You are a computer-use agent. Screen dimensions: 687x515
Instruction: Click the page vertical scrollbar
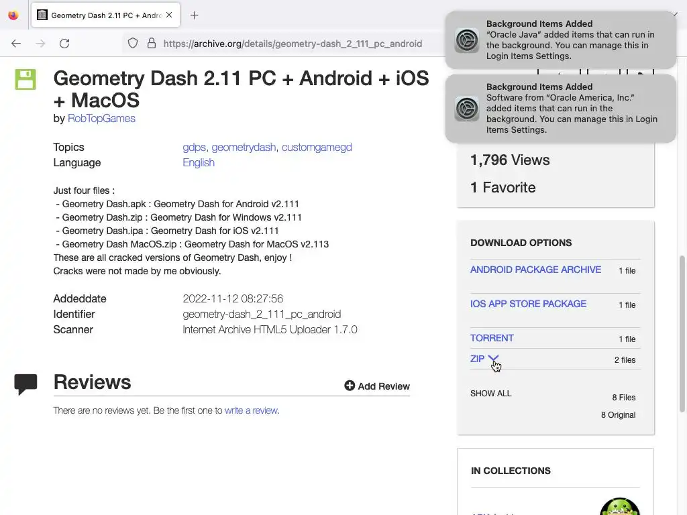[x=682, y=334]
